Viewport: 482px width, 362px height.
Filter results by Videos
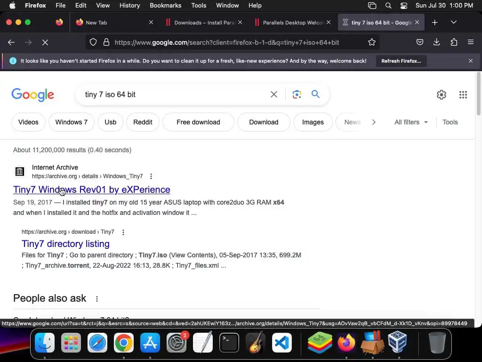pos(28,122)
